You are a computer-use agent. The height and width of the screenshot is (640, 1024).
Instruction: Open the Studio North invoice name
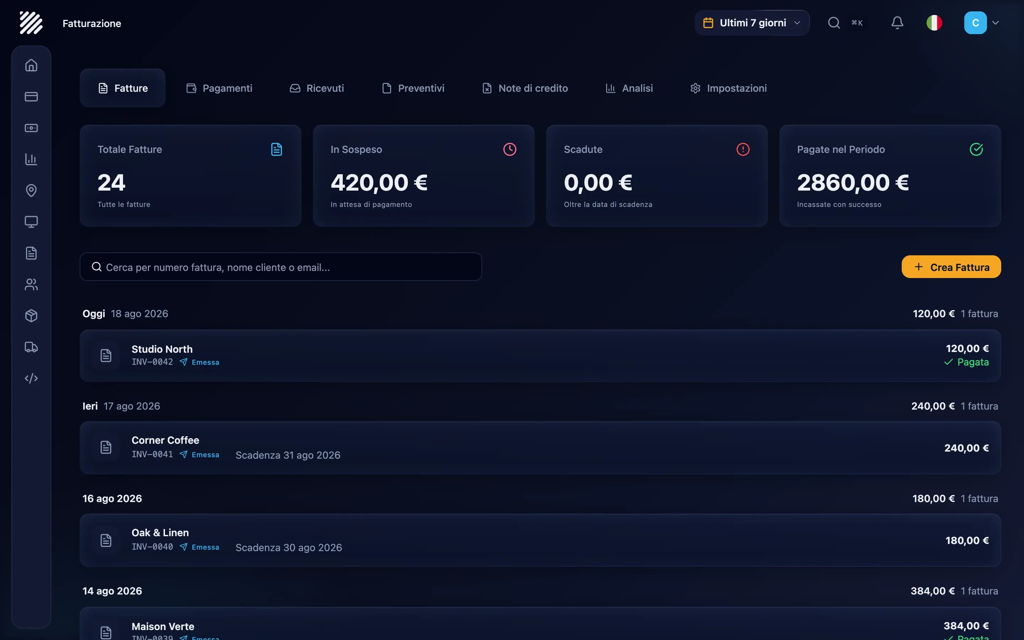click(162, 349)
